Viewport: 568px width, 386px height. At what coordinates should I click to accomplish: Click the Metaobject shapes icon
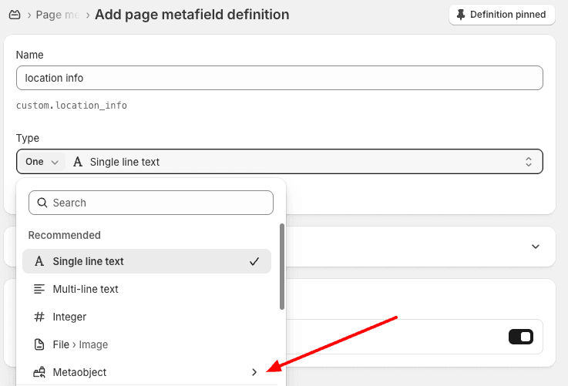pyautogui.click(x=39, y=372)
